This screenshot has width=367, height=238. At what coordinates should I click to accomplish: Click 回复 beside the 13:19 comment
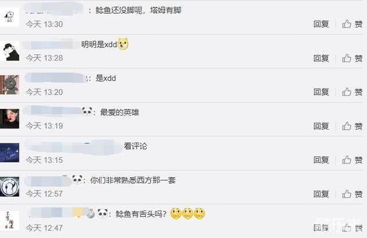coord(321,126)
